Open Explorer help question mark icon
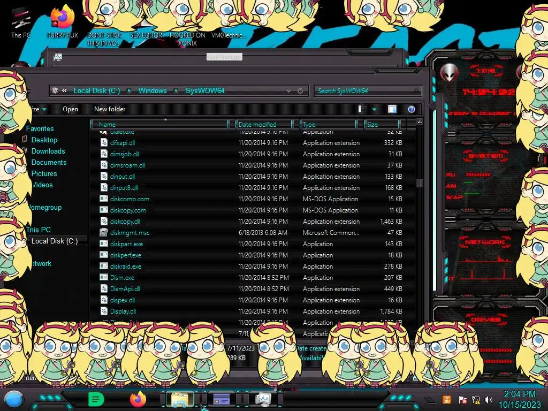 click(x=412, y=109)
